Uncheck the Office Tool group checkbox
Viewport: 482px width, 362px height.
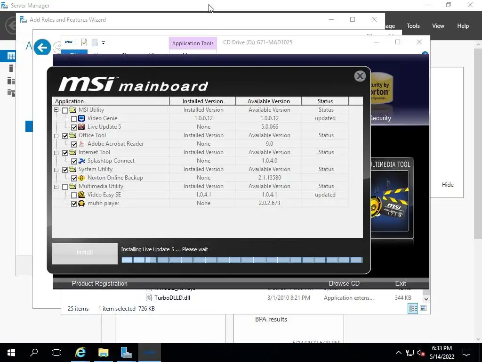[65, 136]
